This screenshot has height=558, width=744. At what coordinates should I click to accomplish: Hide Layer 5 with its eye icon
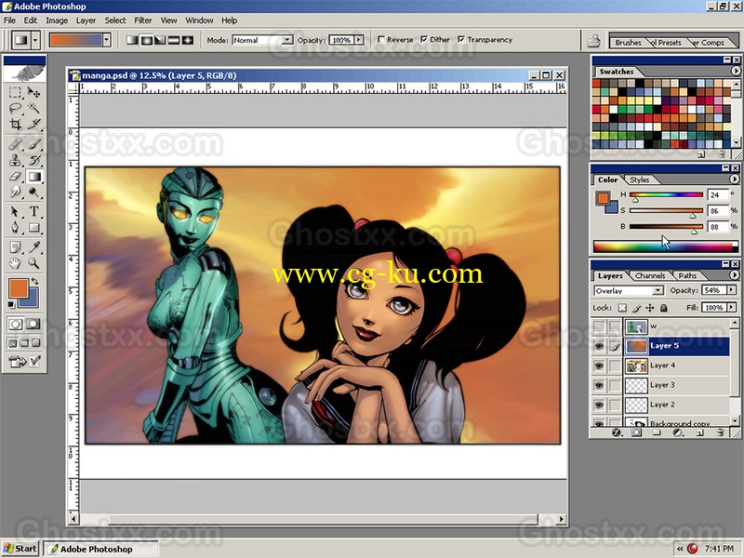599,346
